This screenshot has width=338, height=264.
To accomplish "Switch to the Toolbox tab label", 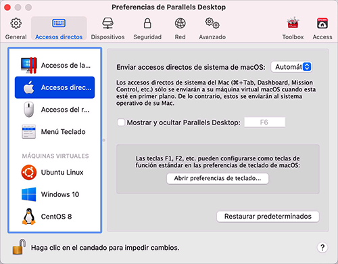I will 293,37.
